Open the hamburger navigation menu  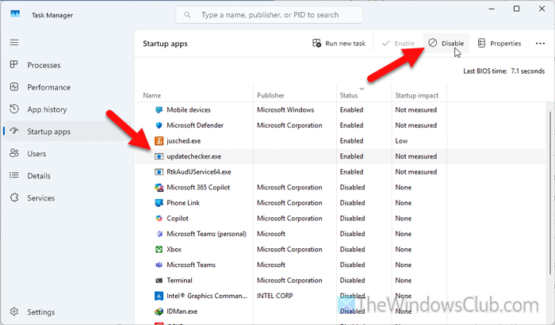(15, 43)
